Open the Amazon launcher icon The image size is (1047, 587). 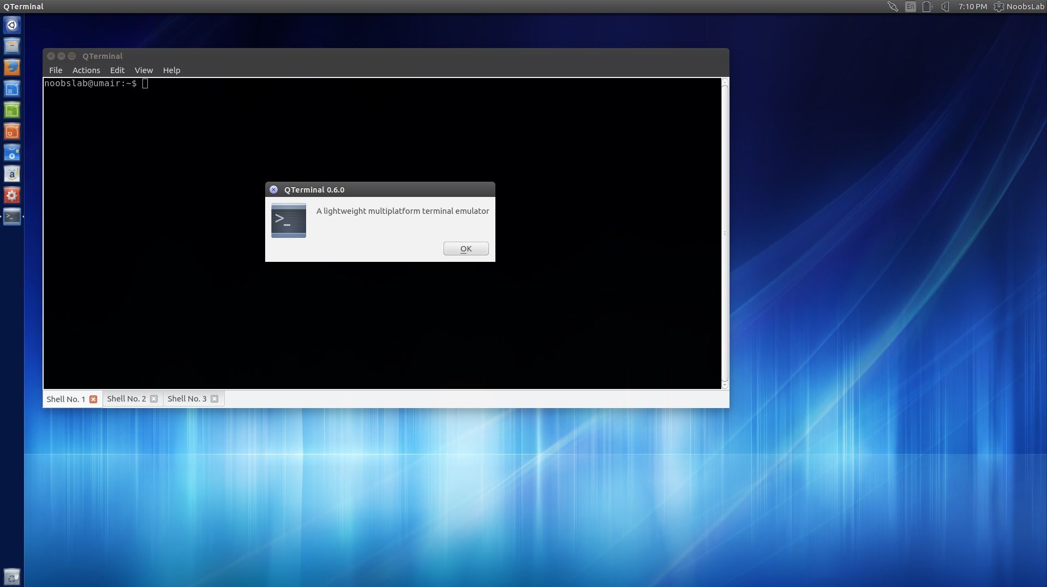[12, 174]
